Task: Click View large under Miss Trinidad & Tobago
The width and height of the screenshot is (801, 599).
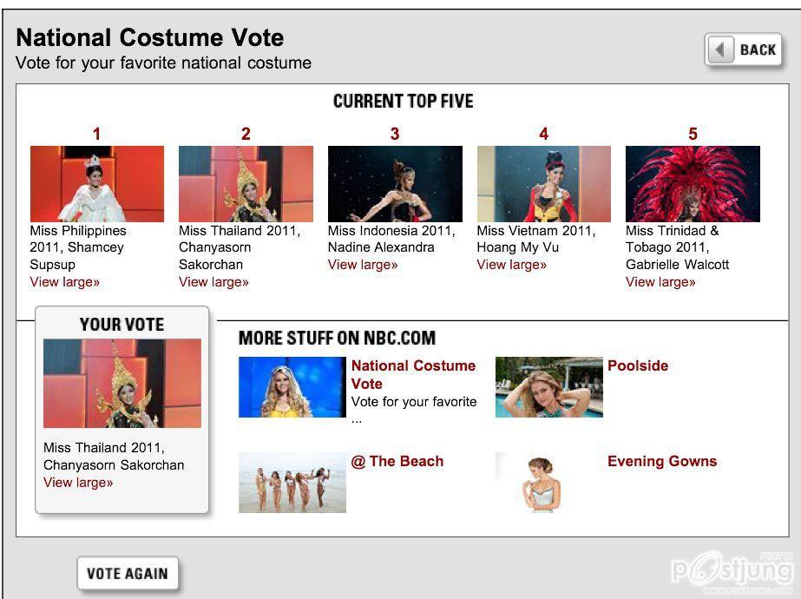Action: [x=660, y=282]
